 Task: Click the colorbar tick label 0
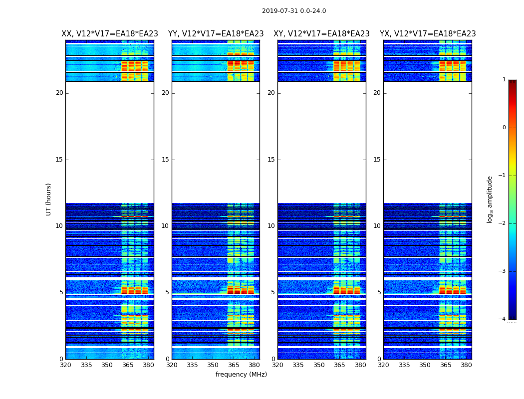(504, 128)
